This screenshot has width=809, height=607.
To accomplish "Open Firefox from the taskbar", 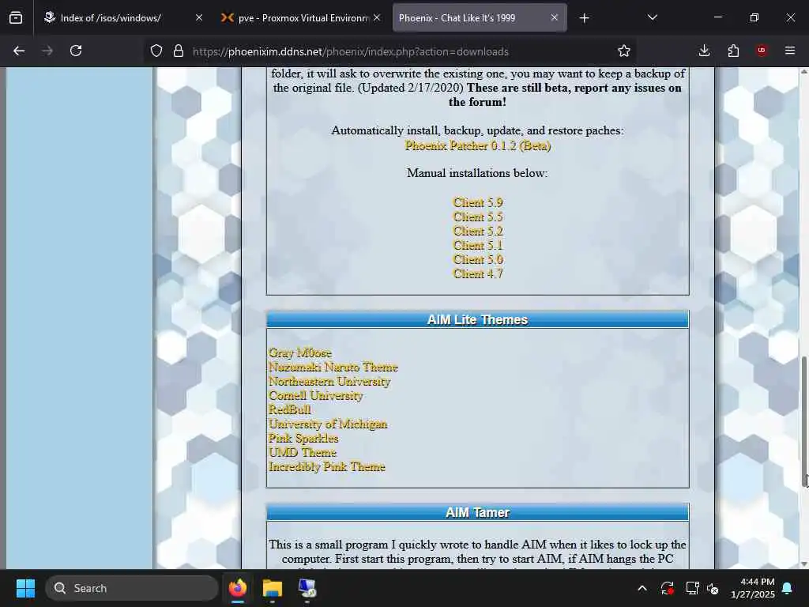I will tap(238, 588).
